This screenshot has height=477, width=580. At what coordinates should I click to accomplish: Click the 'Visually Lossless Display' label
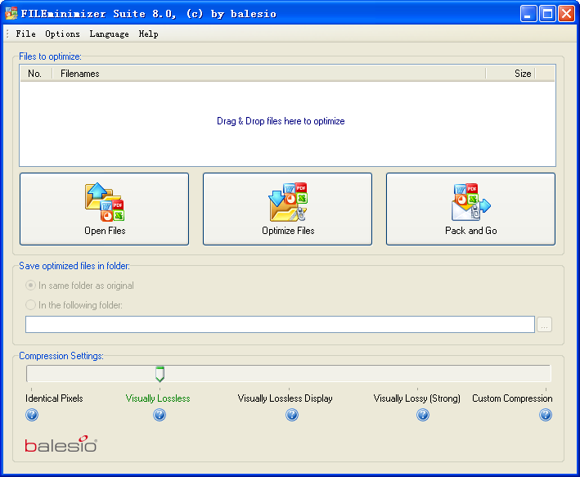click(285, 398)
